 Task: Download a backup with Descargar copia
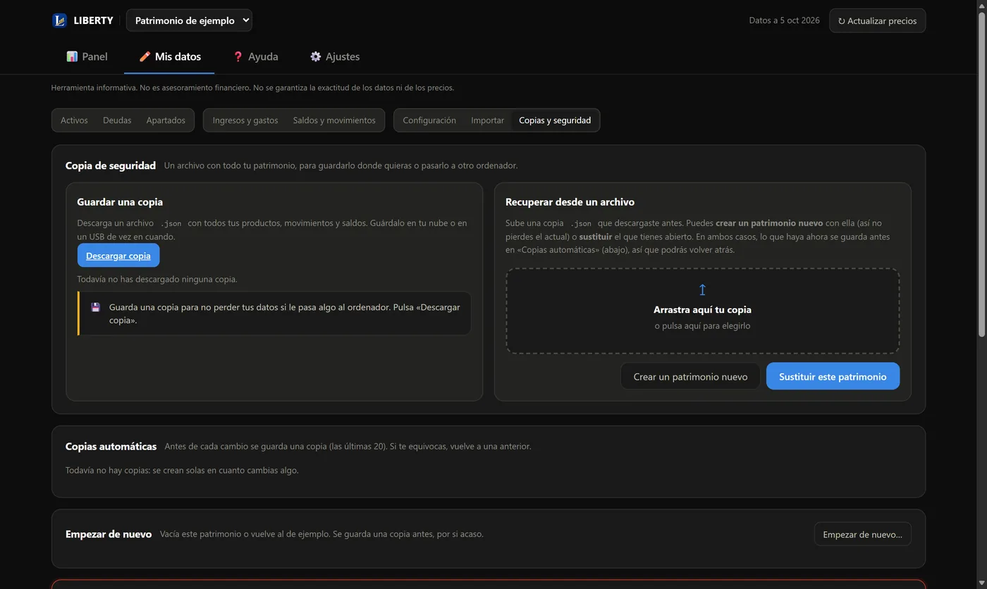[x=118, y=255]
